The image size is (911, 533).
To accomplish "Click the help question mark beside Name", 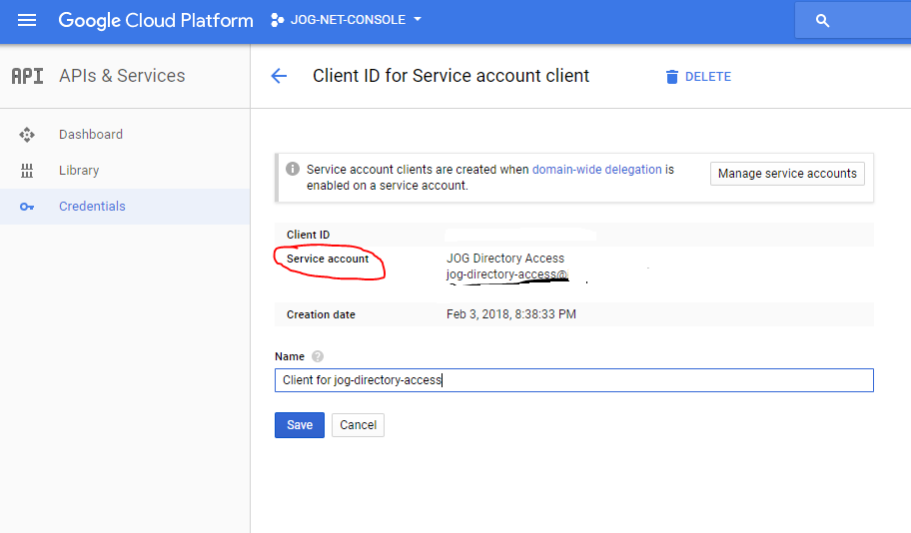I will [x=318, y=356].
